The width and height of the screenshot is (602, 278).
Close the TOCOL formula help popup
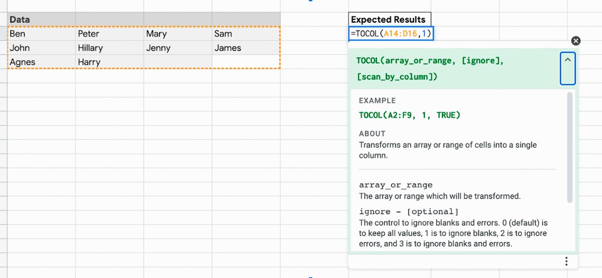[x=576, y=41]
